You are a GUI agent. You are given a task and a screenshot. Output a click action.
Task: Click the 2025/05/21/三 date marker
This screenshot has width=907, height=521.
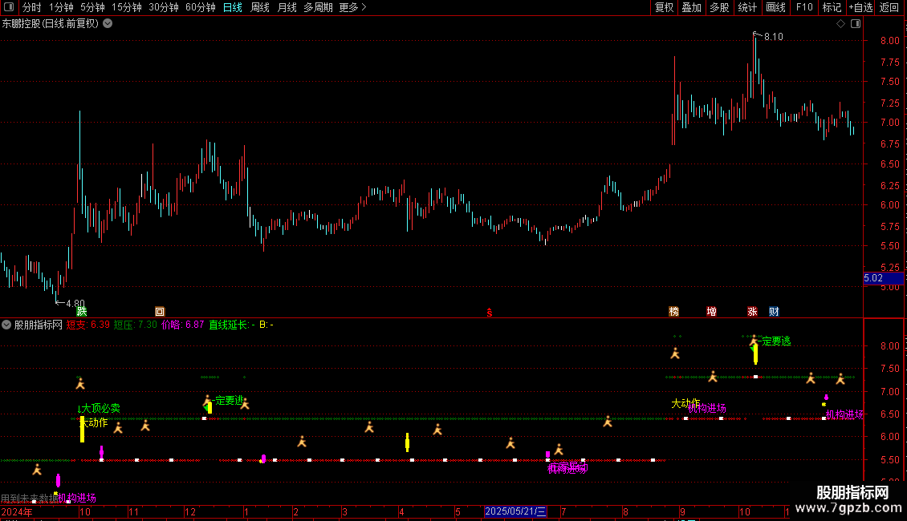coord(515,511)
